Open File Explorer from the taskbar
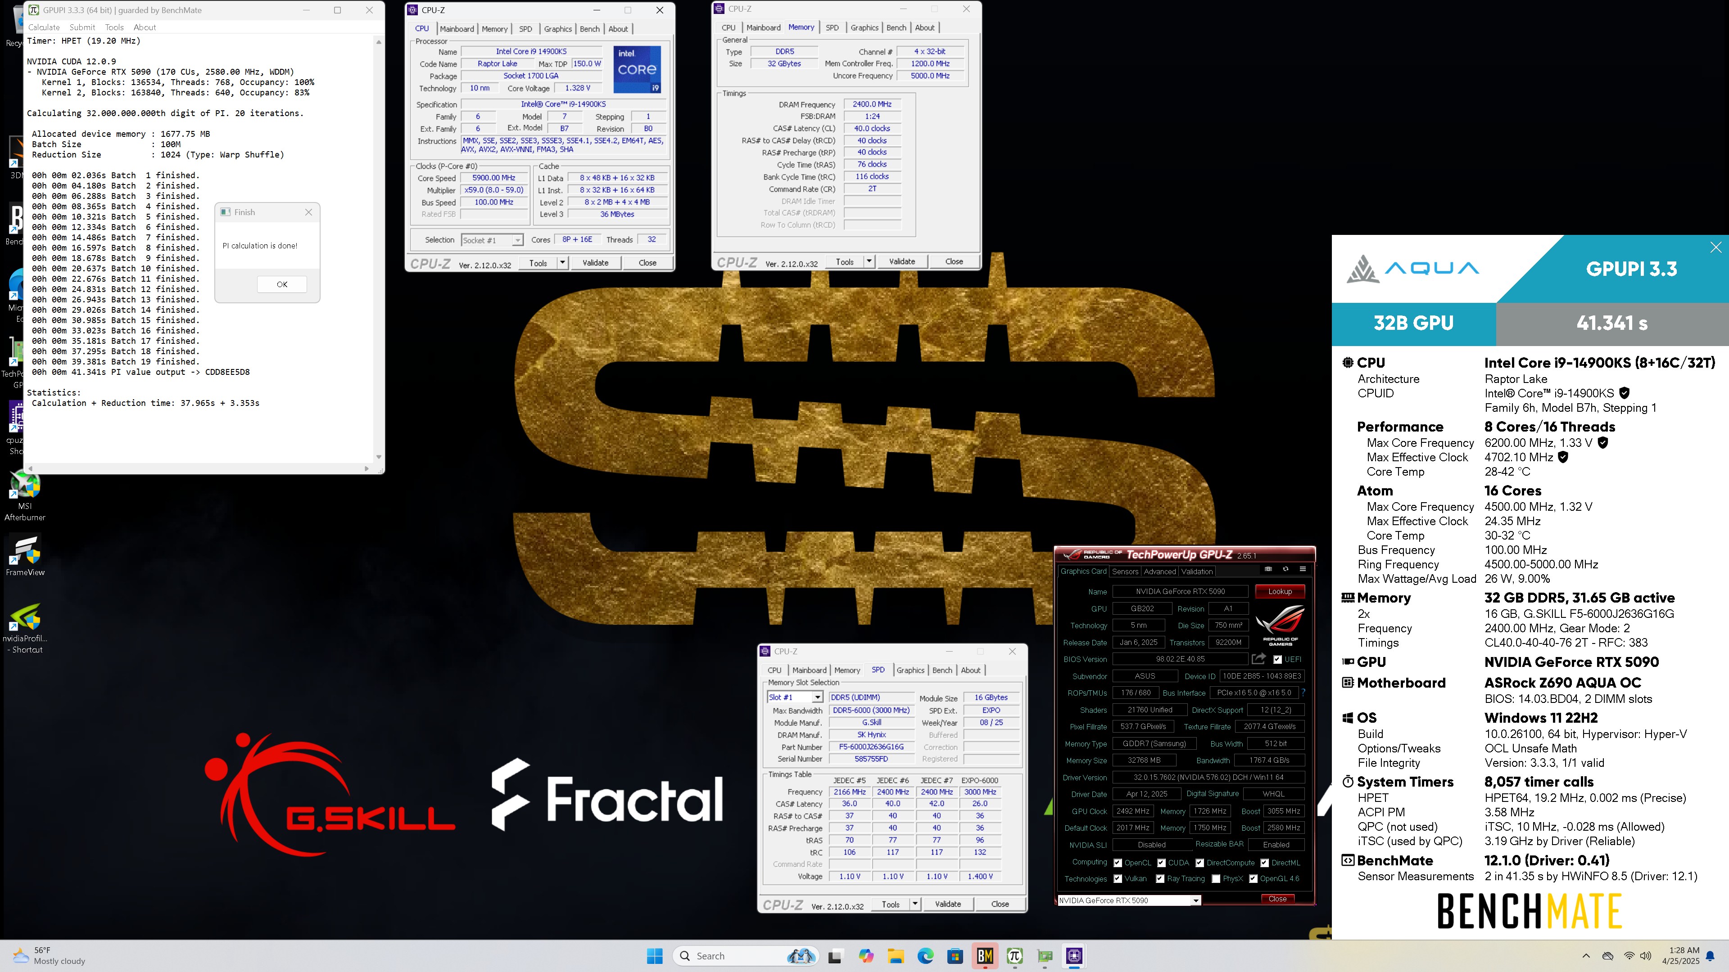The image size is (1729, 972). pyautogui.click(x=896, y=956)
